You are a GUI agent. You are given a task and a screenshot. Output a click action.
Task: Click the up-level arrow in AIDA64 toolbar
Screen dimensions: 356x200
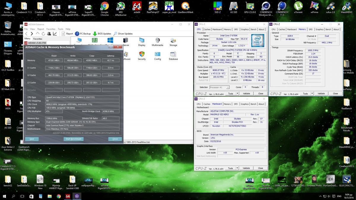click(37, 34)
